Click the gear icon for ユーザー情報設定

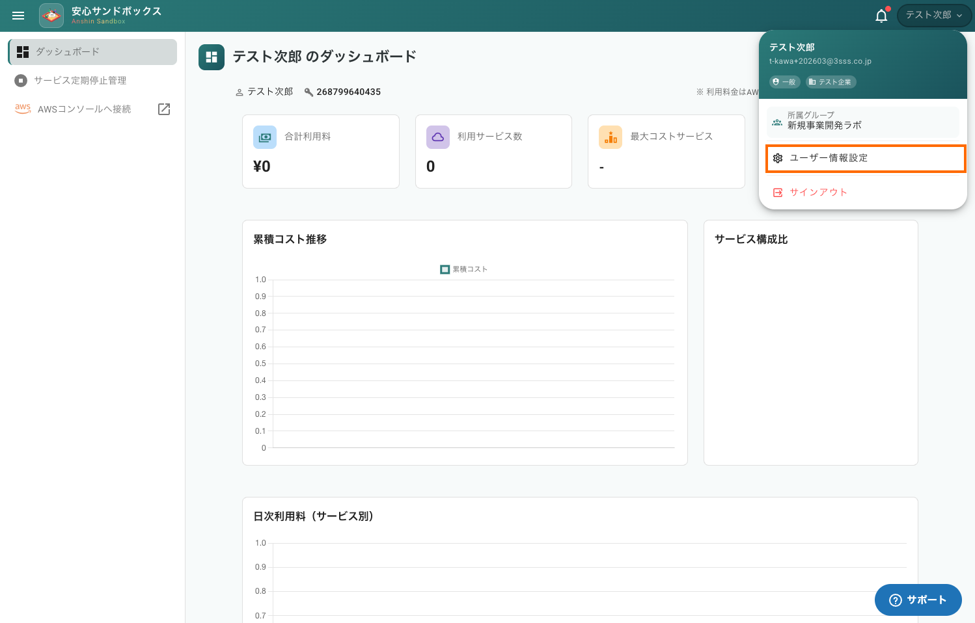[x=778, y=158]
